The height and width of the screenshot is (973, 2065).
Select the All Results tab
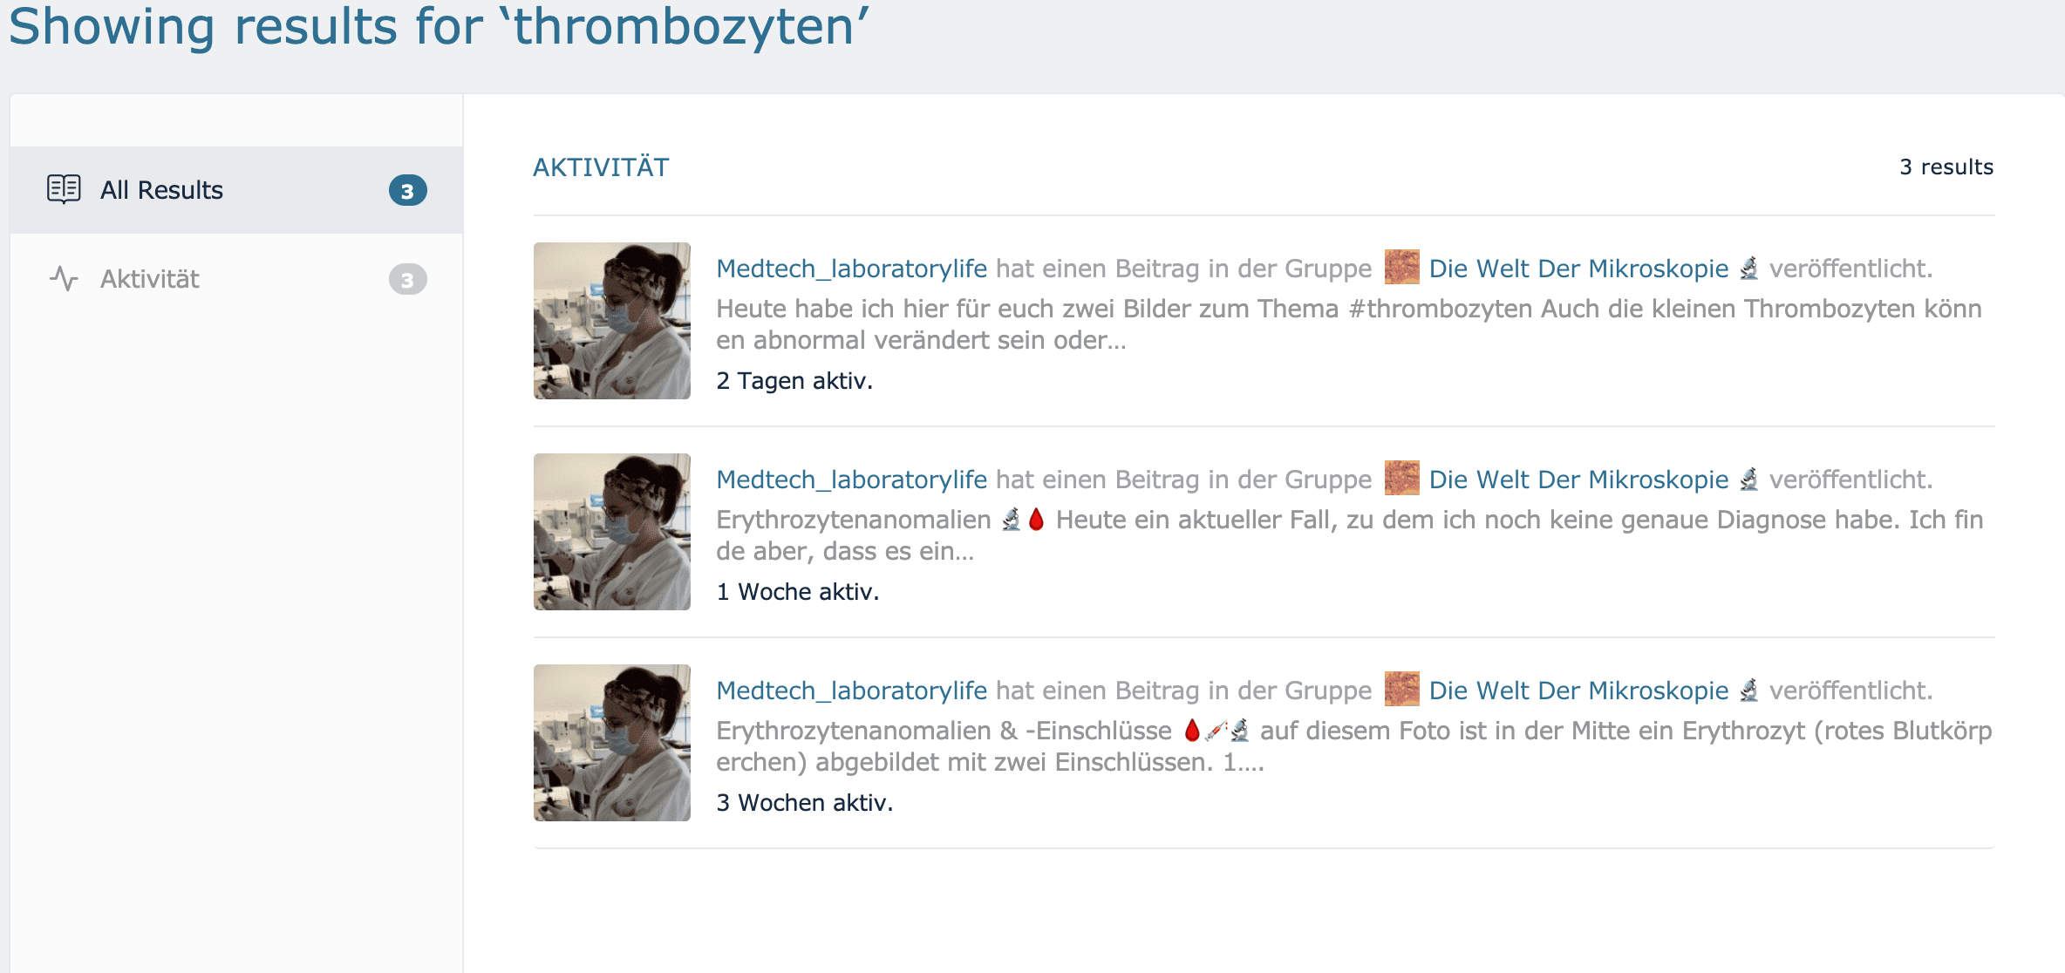pos(161,190)
